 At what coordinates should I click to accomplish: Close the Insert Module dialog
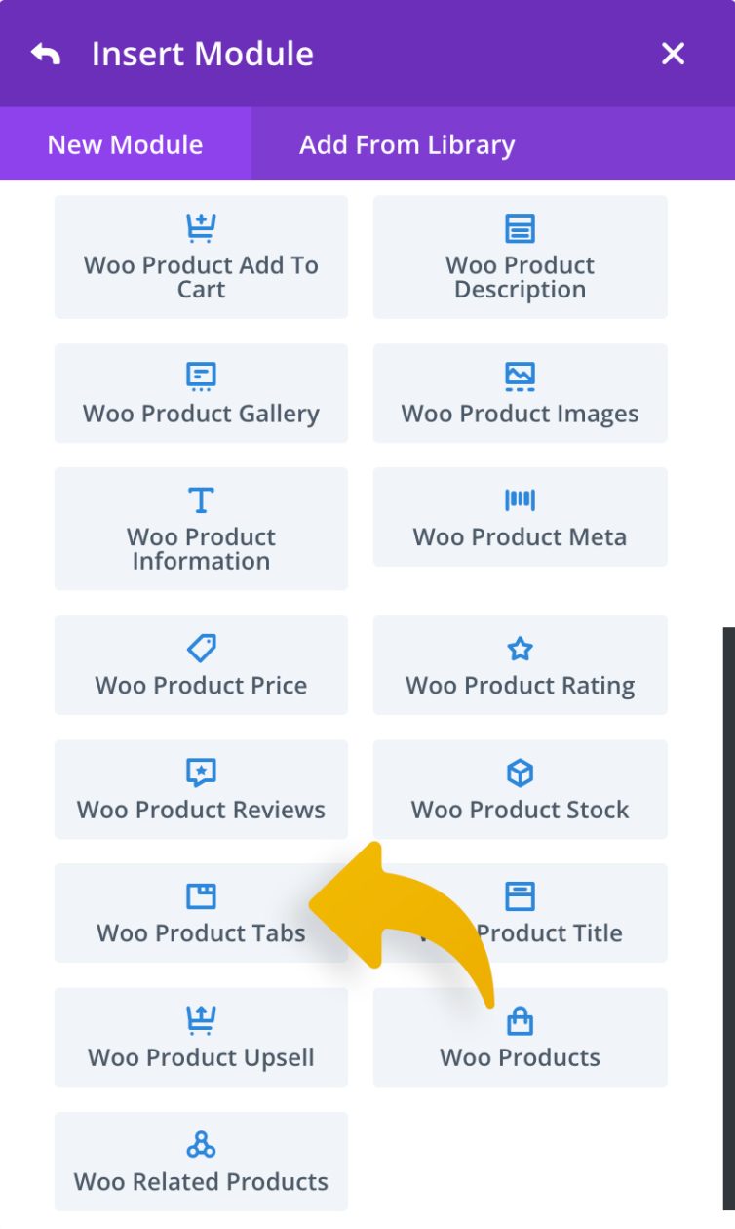click(673, 54)
